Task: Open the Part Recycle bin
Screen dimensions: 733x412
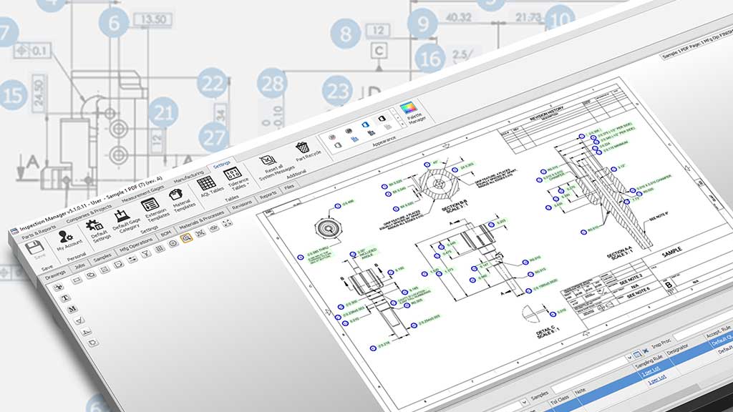Action: click(x=304, y=147)
